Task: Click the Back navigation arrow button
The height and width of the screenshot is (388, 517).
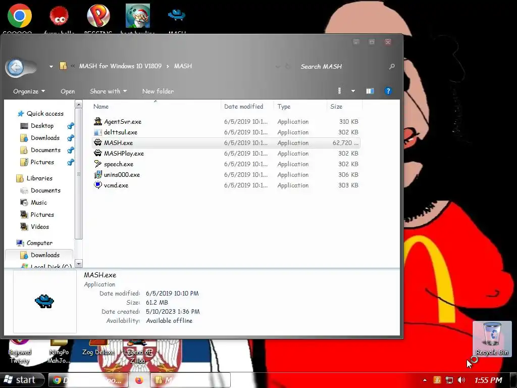Action: tap(15, 68)
